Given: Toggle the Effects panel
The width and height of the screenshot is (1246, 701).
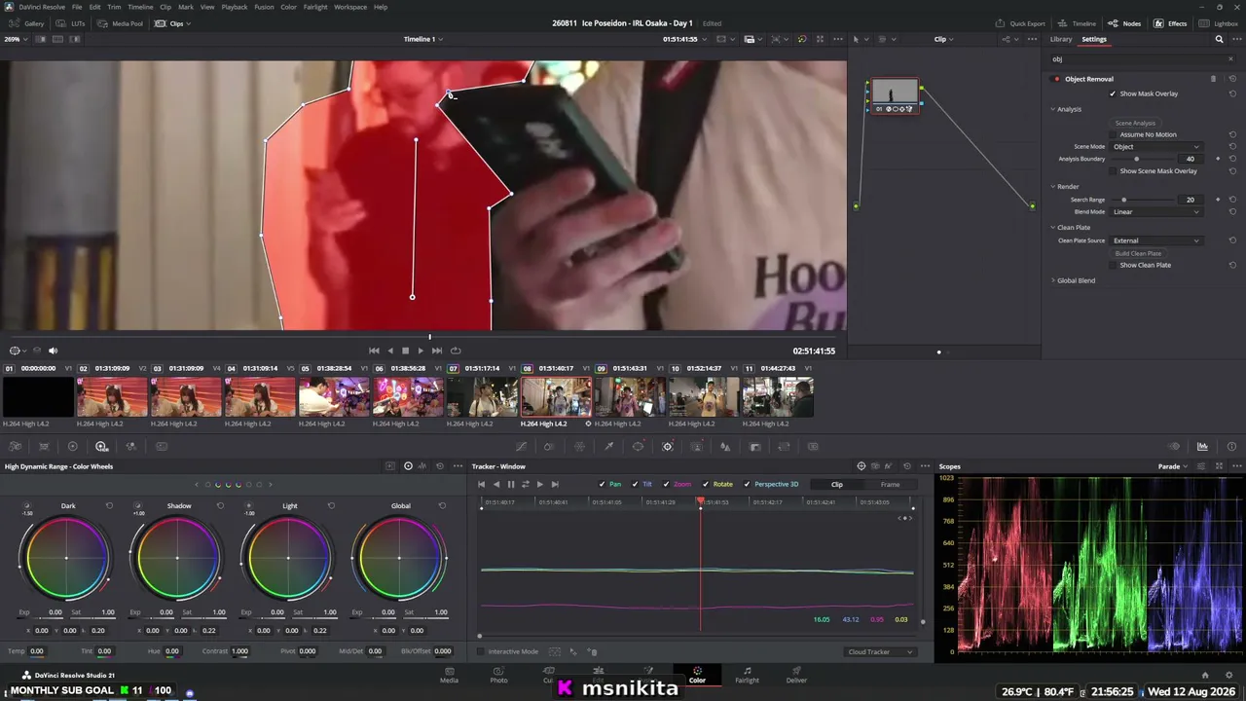Looking at the screenshot, I should coord(1171,23).
